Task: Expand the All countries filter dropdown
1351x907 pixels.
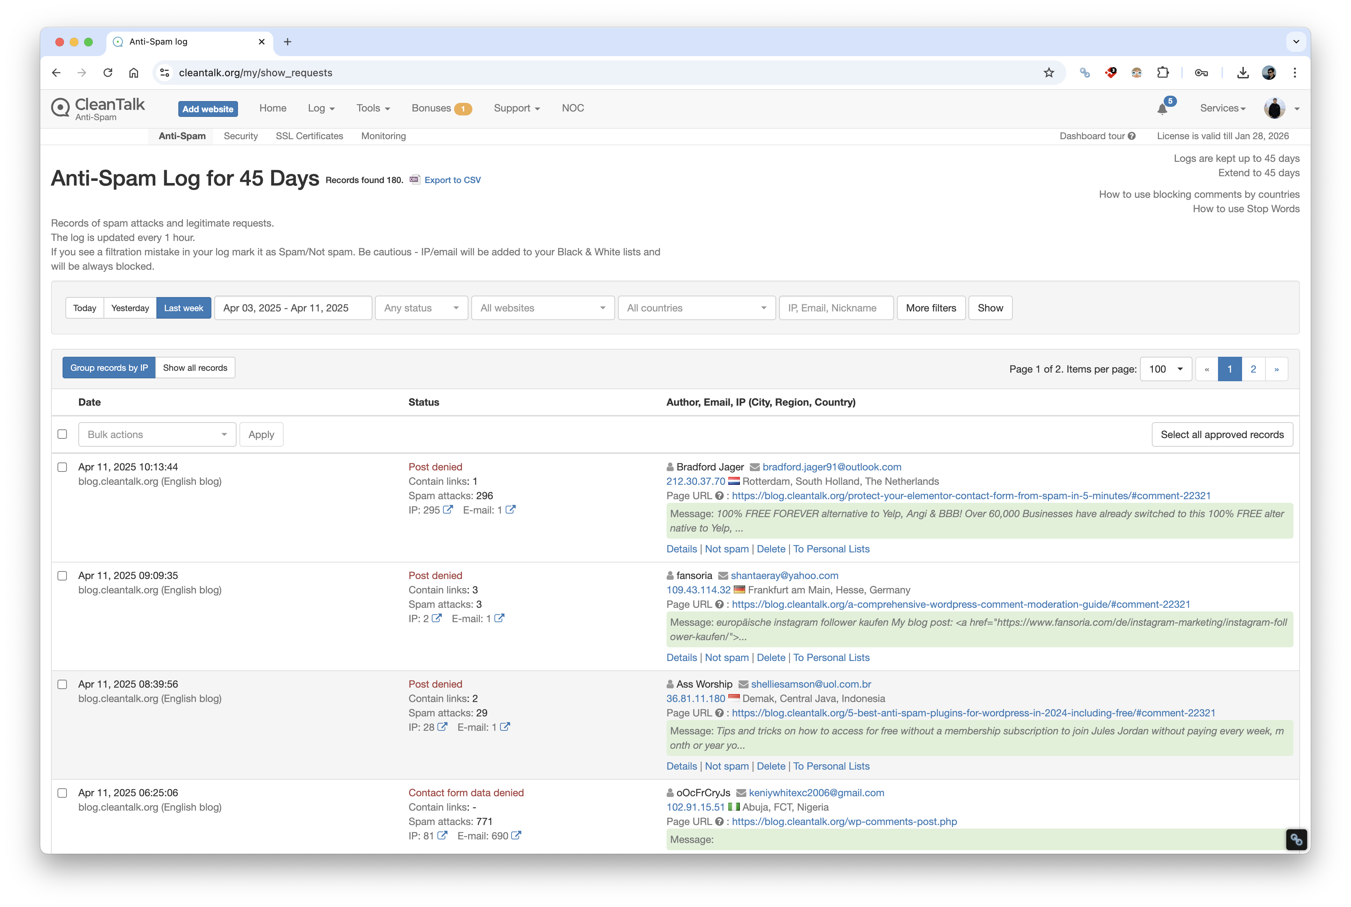Action: point(696,308)
